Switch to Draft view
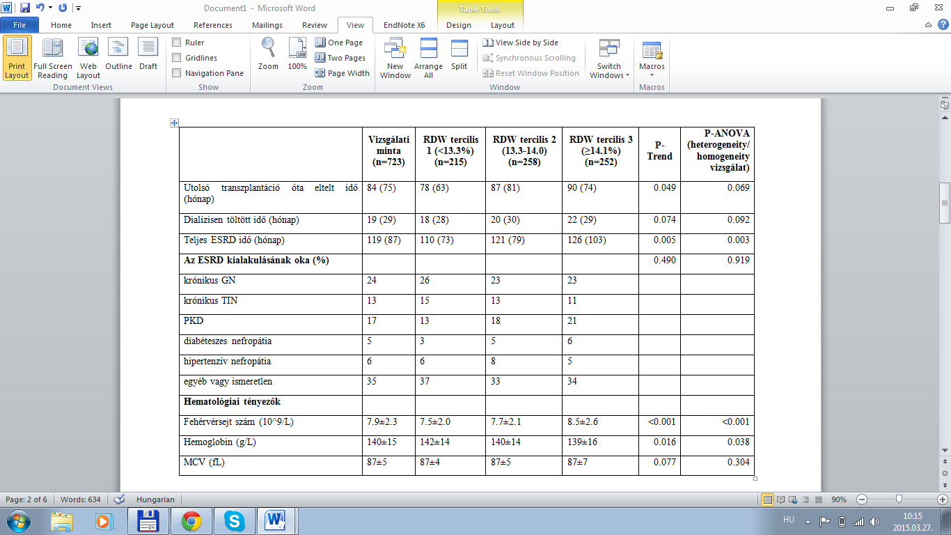 pos(148,54)
